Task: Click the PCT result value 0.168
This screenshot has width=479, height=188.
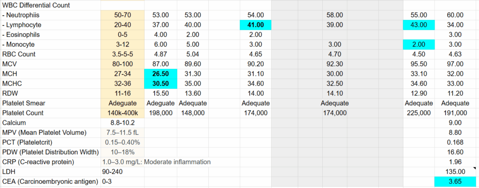Action: [x=455, y=142]
